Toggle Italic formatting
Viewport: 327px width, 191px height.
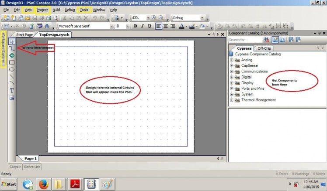tap(143, 26)
